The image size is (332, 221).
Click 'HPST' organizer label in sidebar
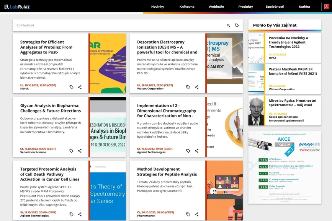pos(273,58)
